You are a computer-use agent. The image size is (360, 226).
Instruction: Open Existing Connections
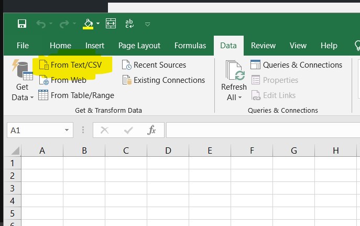[163, 80]
